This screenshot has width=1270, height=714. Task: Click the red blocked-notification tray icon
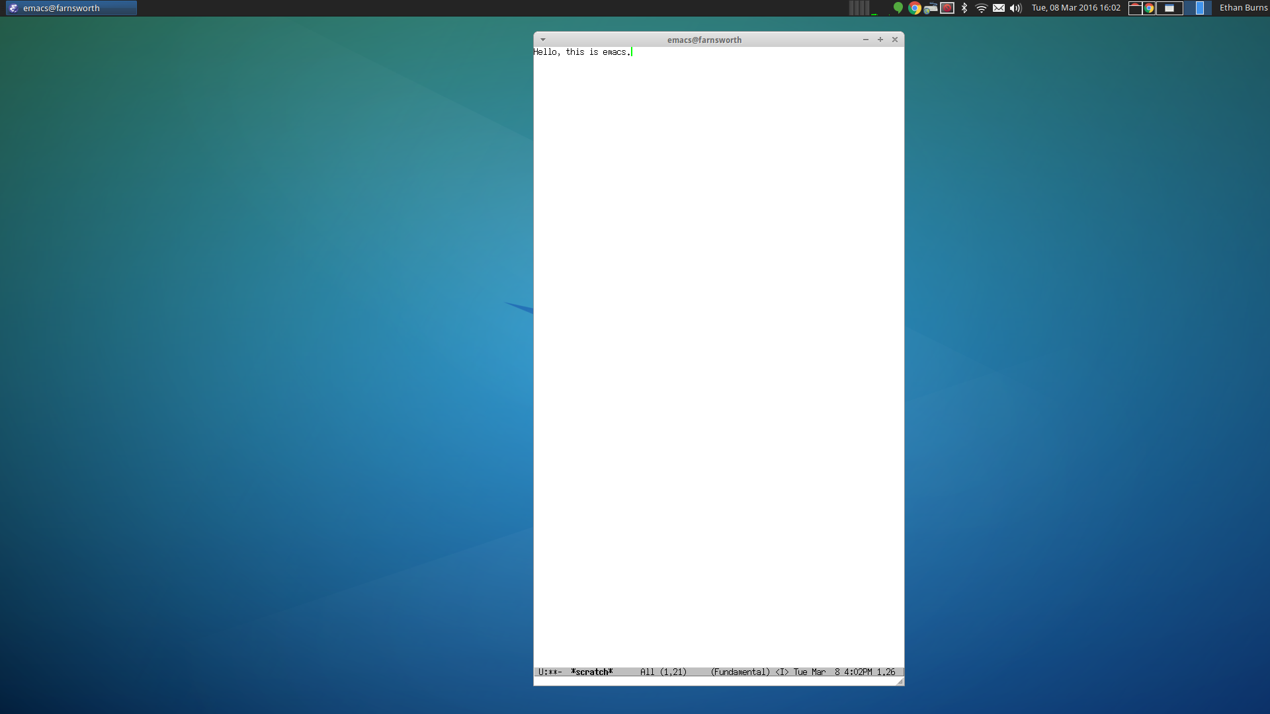(947, 8)
